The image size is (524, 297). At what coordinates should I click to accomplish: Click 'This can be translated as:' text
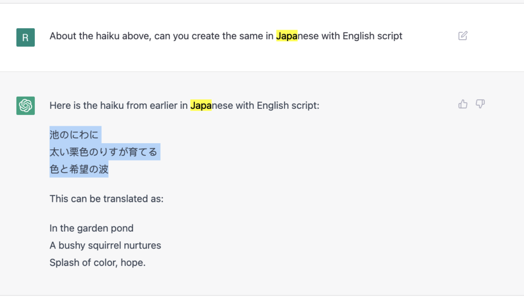pos(106,199)
